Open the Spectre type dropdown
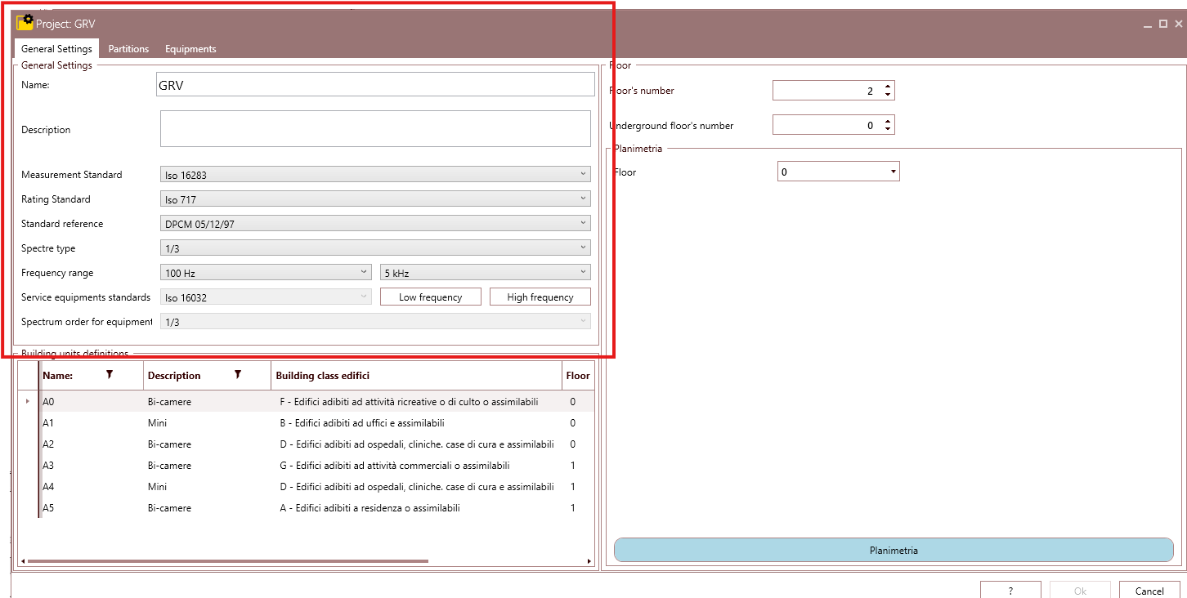 click(375, 248)
